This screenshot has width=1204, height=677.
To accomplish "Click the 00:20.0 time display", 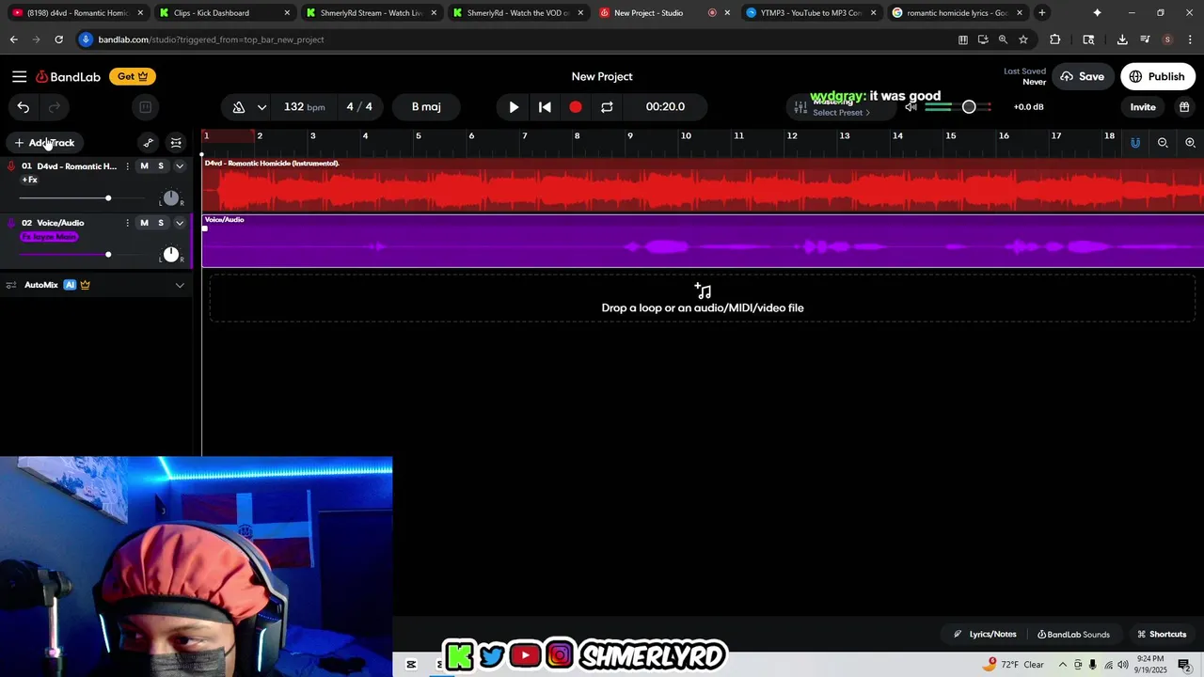I will tap(665, 107).
